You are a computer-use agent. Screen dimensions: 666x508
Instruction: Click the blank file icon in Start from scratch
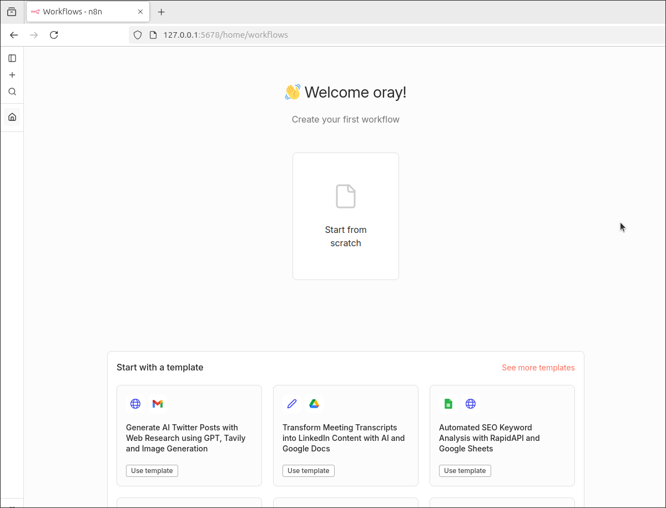[x=345, y=197]
